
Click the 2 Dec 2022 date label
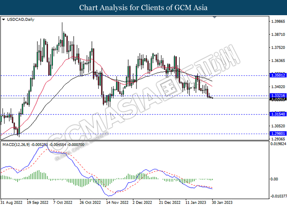click(142, 203)
